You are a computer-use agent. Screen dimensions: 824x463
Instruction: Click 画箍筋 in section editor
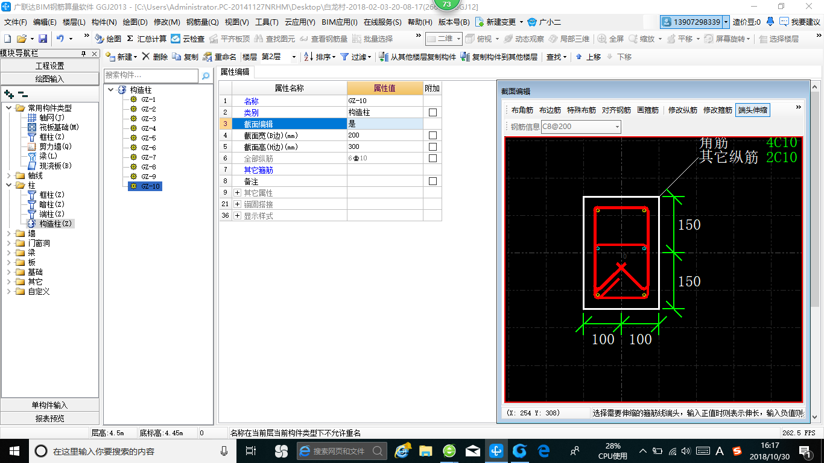648,110
